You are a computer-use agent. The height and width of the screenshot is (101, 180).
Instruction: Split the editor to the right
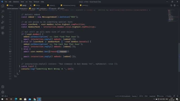(174, 5)
